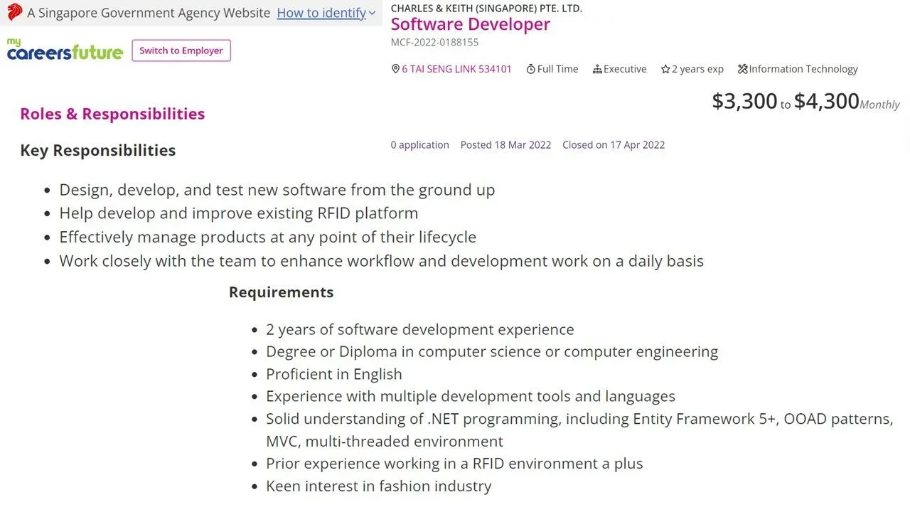Screen dimensions: 910x512
Task: Click the tools icon beside Information Technology
Action: [743, 69]
